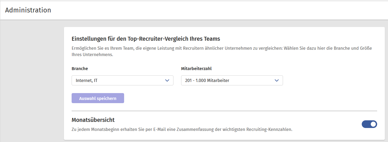The image size is (388, 142).
Task: Click the empty header area right of Administration
Action: click(x=212, y=10)
